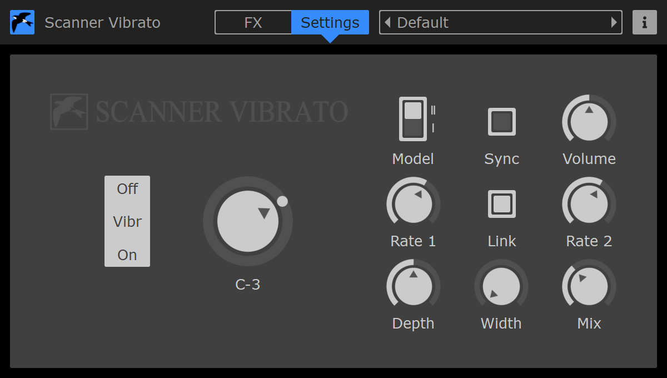Click the Rate 2 knob

[x=589, y=204]
